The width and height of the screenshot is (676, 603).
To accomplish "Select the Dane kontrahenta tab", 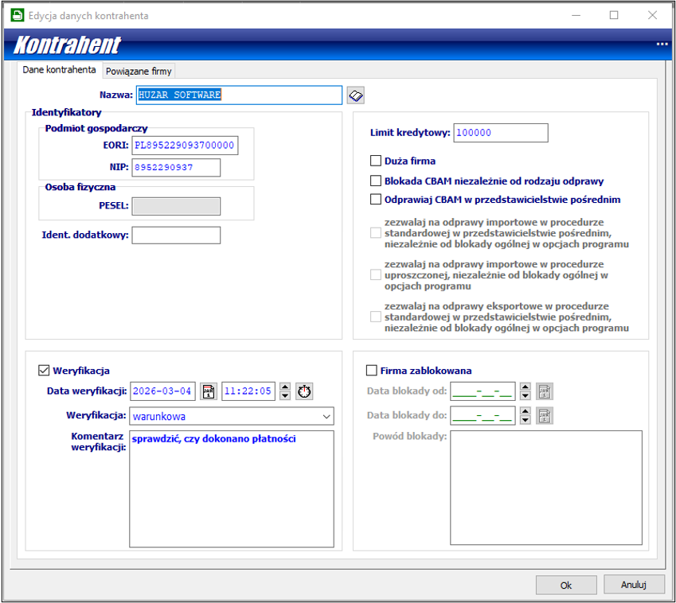I will click(x=59, y=70).
